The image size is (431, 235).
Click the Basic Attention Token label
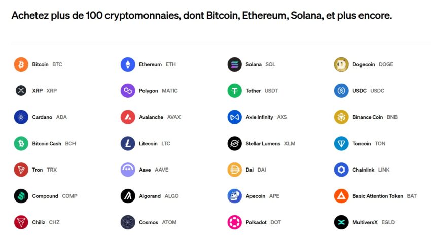(x=378, y=196)
